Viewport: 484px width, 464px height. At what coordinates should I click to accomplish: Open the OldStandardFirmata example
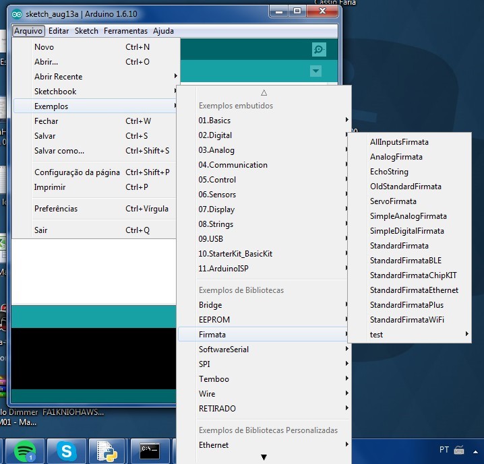point(410,187)
